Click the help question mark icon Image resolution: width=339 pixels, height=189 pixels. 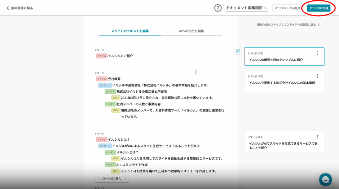pyautogui.click(x=218, y=8)
